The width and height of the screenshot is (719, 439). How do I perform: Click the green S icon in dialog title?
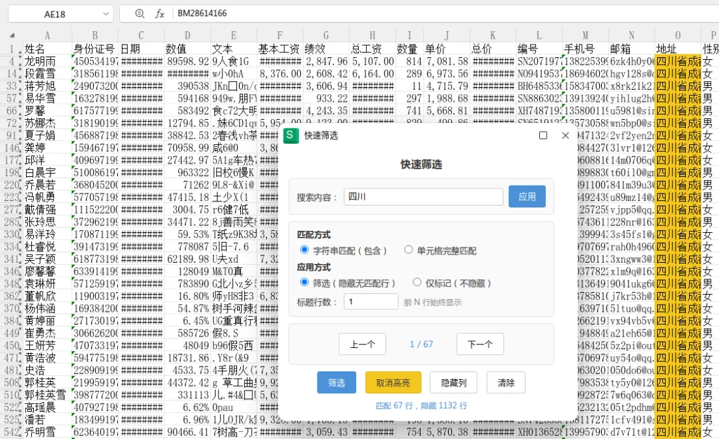pos(291,136)
